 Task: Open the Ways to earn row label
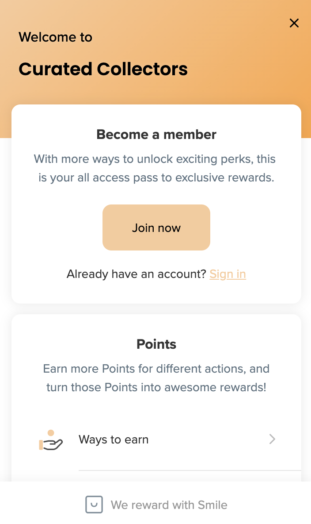pos(114,439)
